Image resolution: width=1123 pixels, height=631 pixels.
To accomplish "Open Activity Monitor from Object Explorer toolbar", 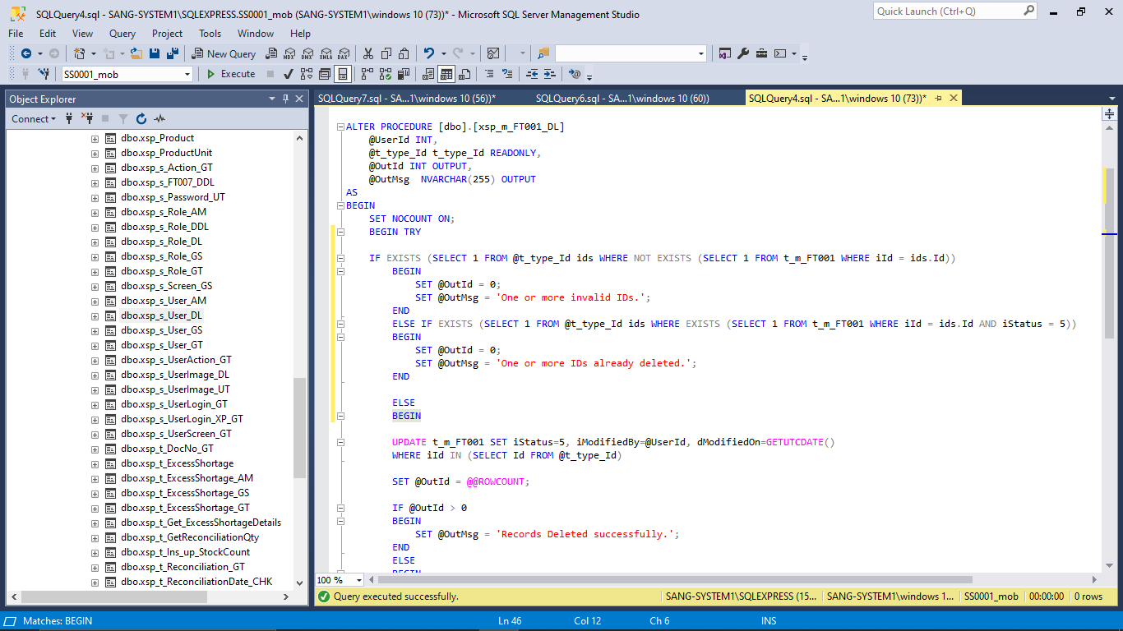I will [x=159, y=119].
